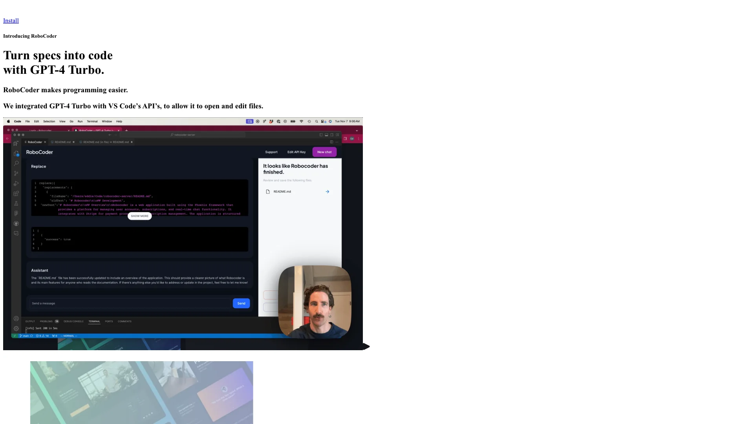Screen dimensions: 754x424
Task: Open the browser tab list chevron
Action: [357, 130]
